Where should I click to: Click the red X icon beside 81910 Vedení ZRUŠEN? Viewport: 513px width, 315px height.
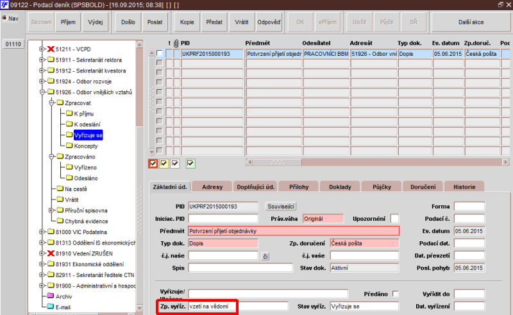pyautogui.click(x=51, y=253)
